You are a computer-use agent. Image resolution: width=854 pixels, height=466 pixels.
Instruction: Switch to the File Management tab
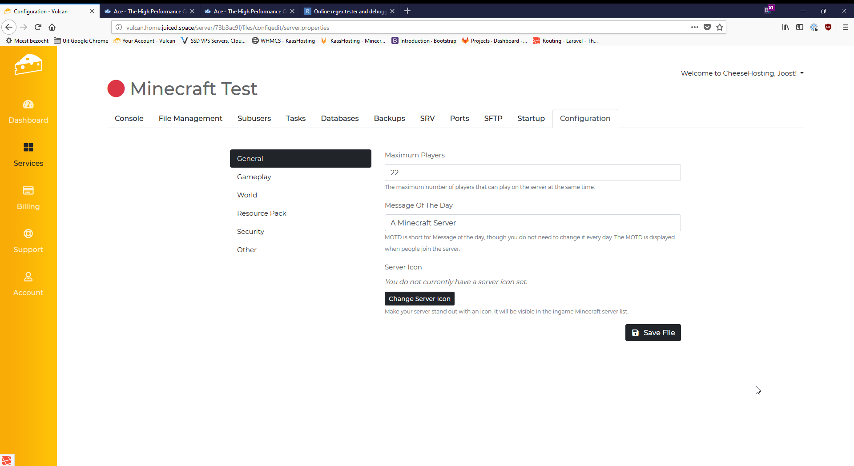190,118
